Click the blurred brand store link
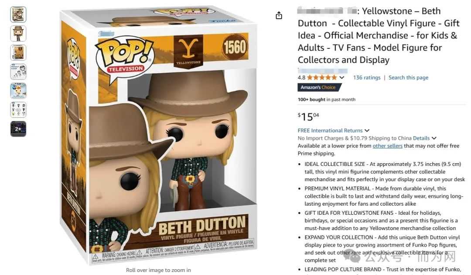This screenshot has width=471, height=275. pos(327,11)
